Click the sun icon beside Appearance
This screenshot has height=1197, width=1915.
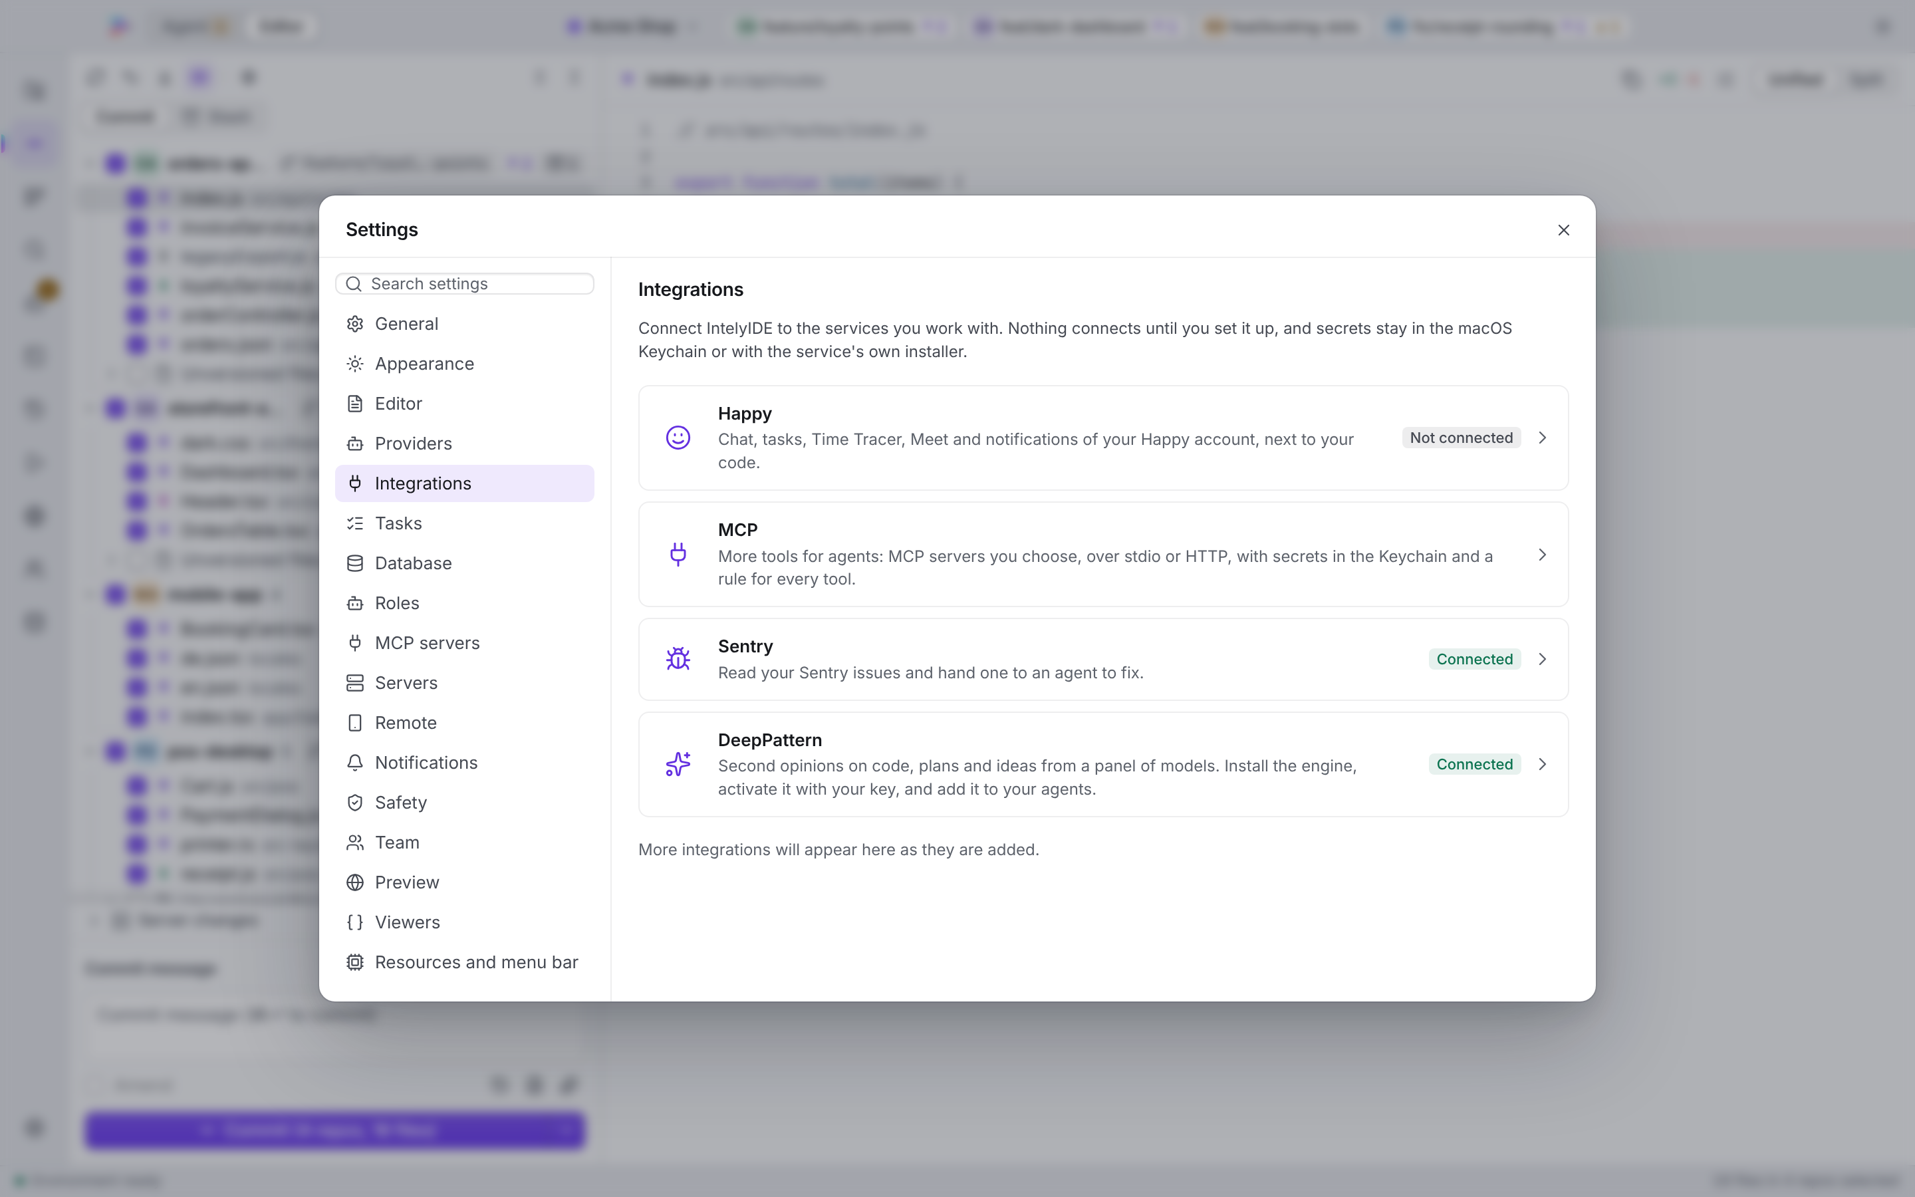pos(355,363)
